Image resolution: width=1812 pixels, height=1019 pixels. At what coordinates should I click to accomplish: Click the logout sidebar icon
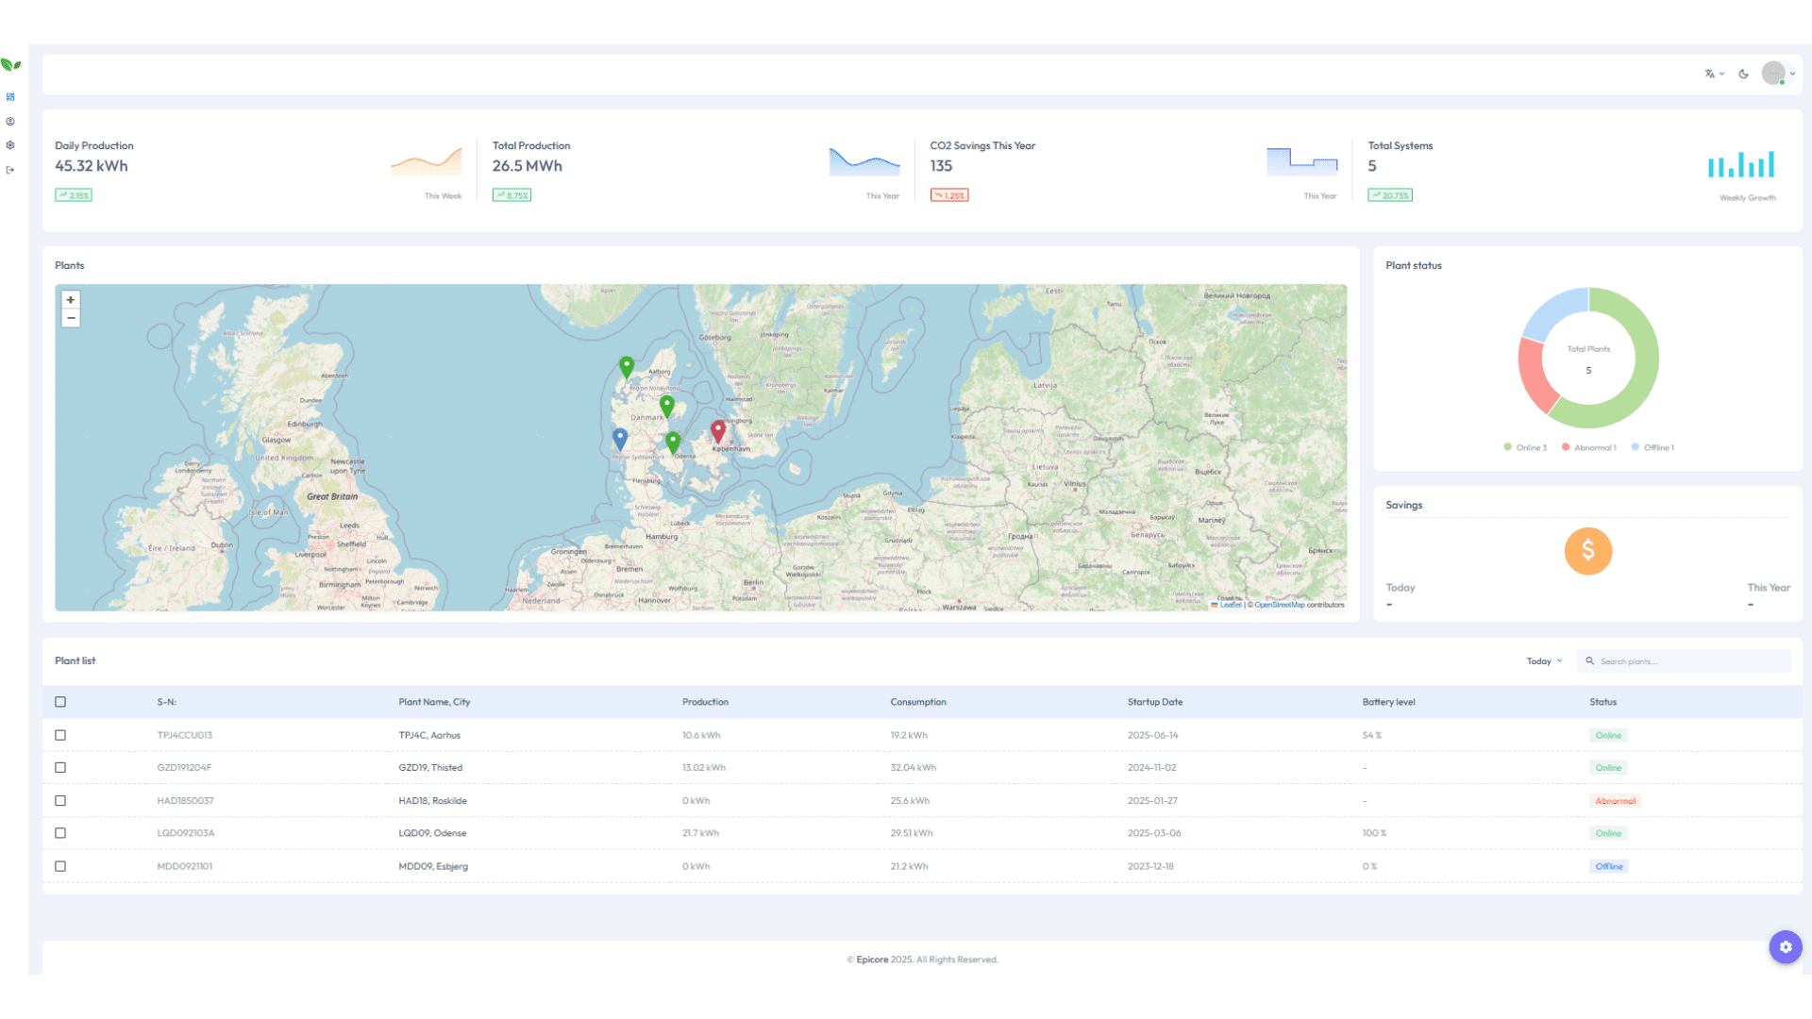coord(10,170)
